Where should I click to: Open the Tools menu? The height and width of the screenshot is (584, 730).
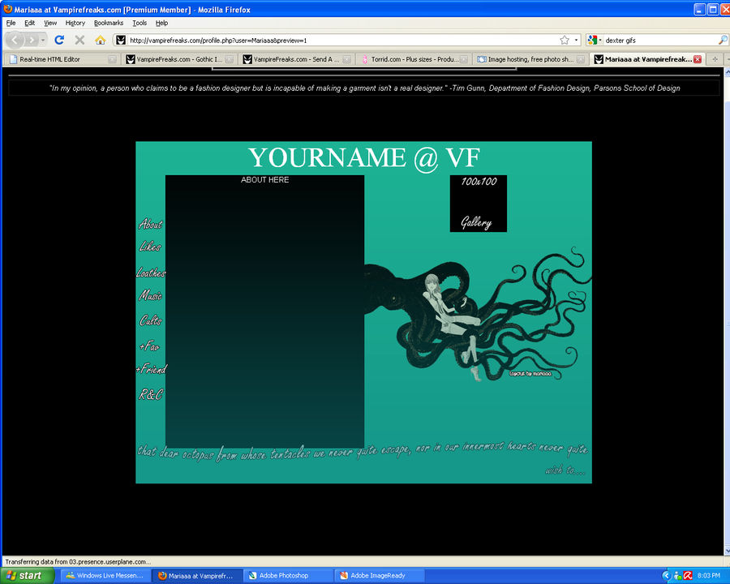click(140, 23)
